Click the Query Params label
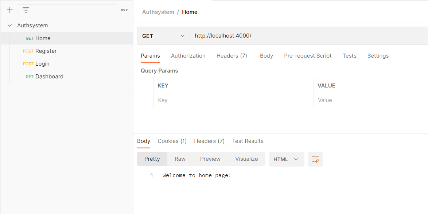The image size is (428, 214). pyautogui.click(x=159, y=71)
